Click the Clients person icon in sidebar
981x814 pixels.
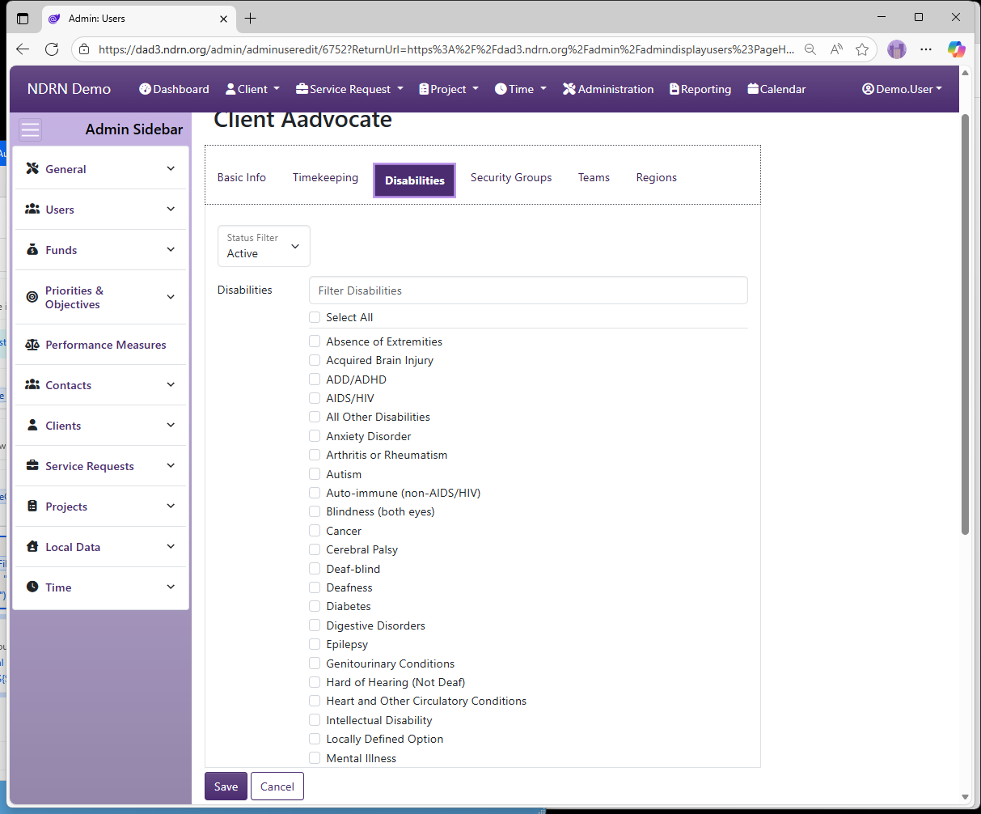click(32, 425)
